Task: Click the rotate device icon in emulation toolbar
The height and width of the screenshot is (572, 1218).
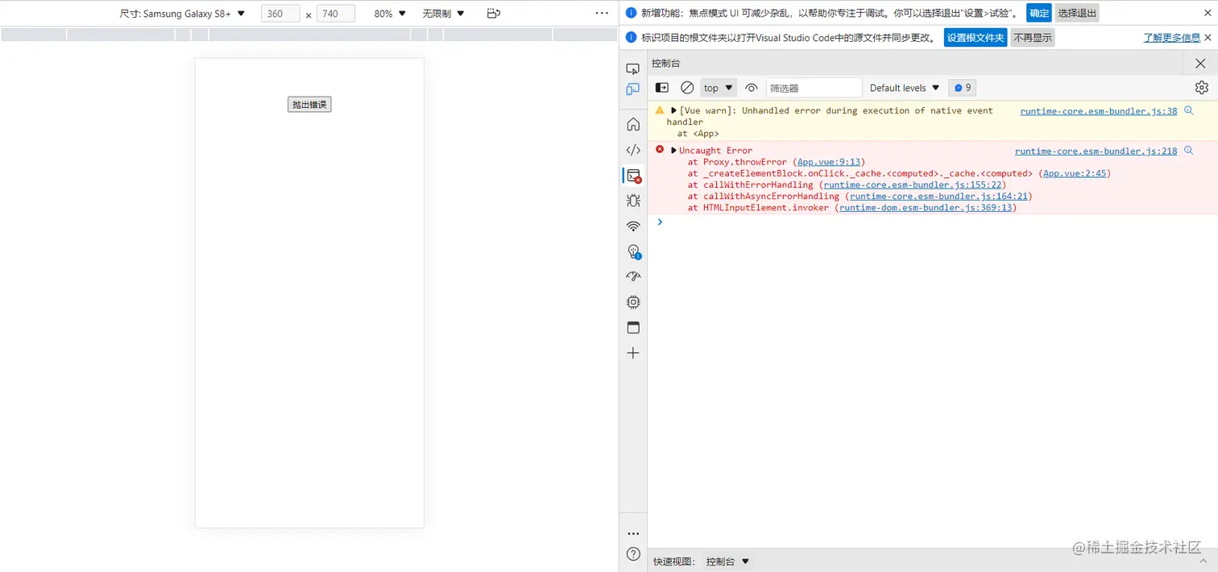Action: click(x=494, y=14)
